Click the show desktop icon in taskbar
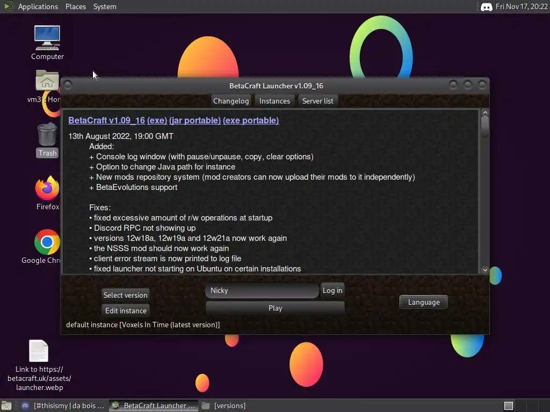Image resolution: width=550 pixels, height=412 pixels. click(6, 406)
